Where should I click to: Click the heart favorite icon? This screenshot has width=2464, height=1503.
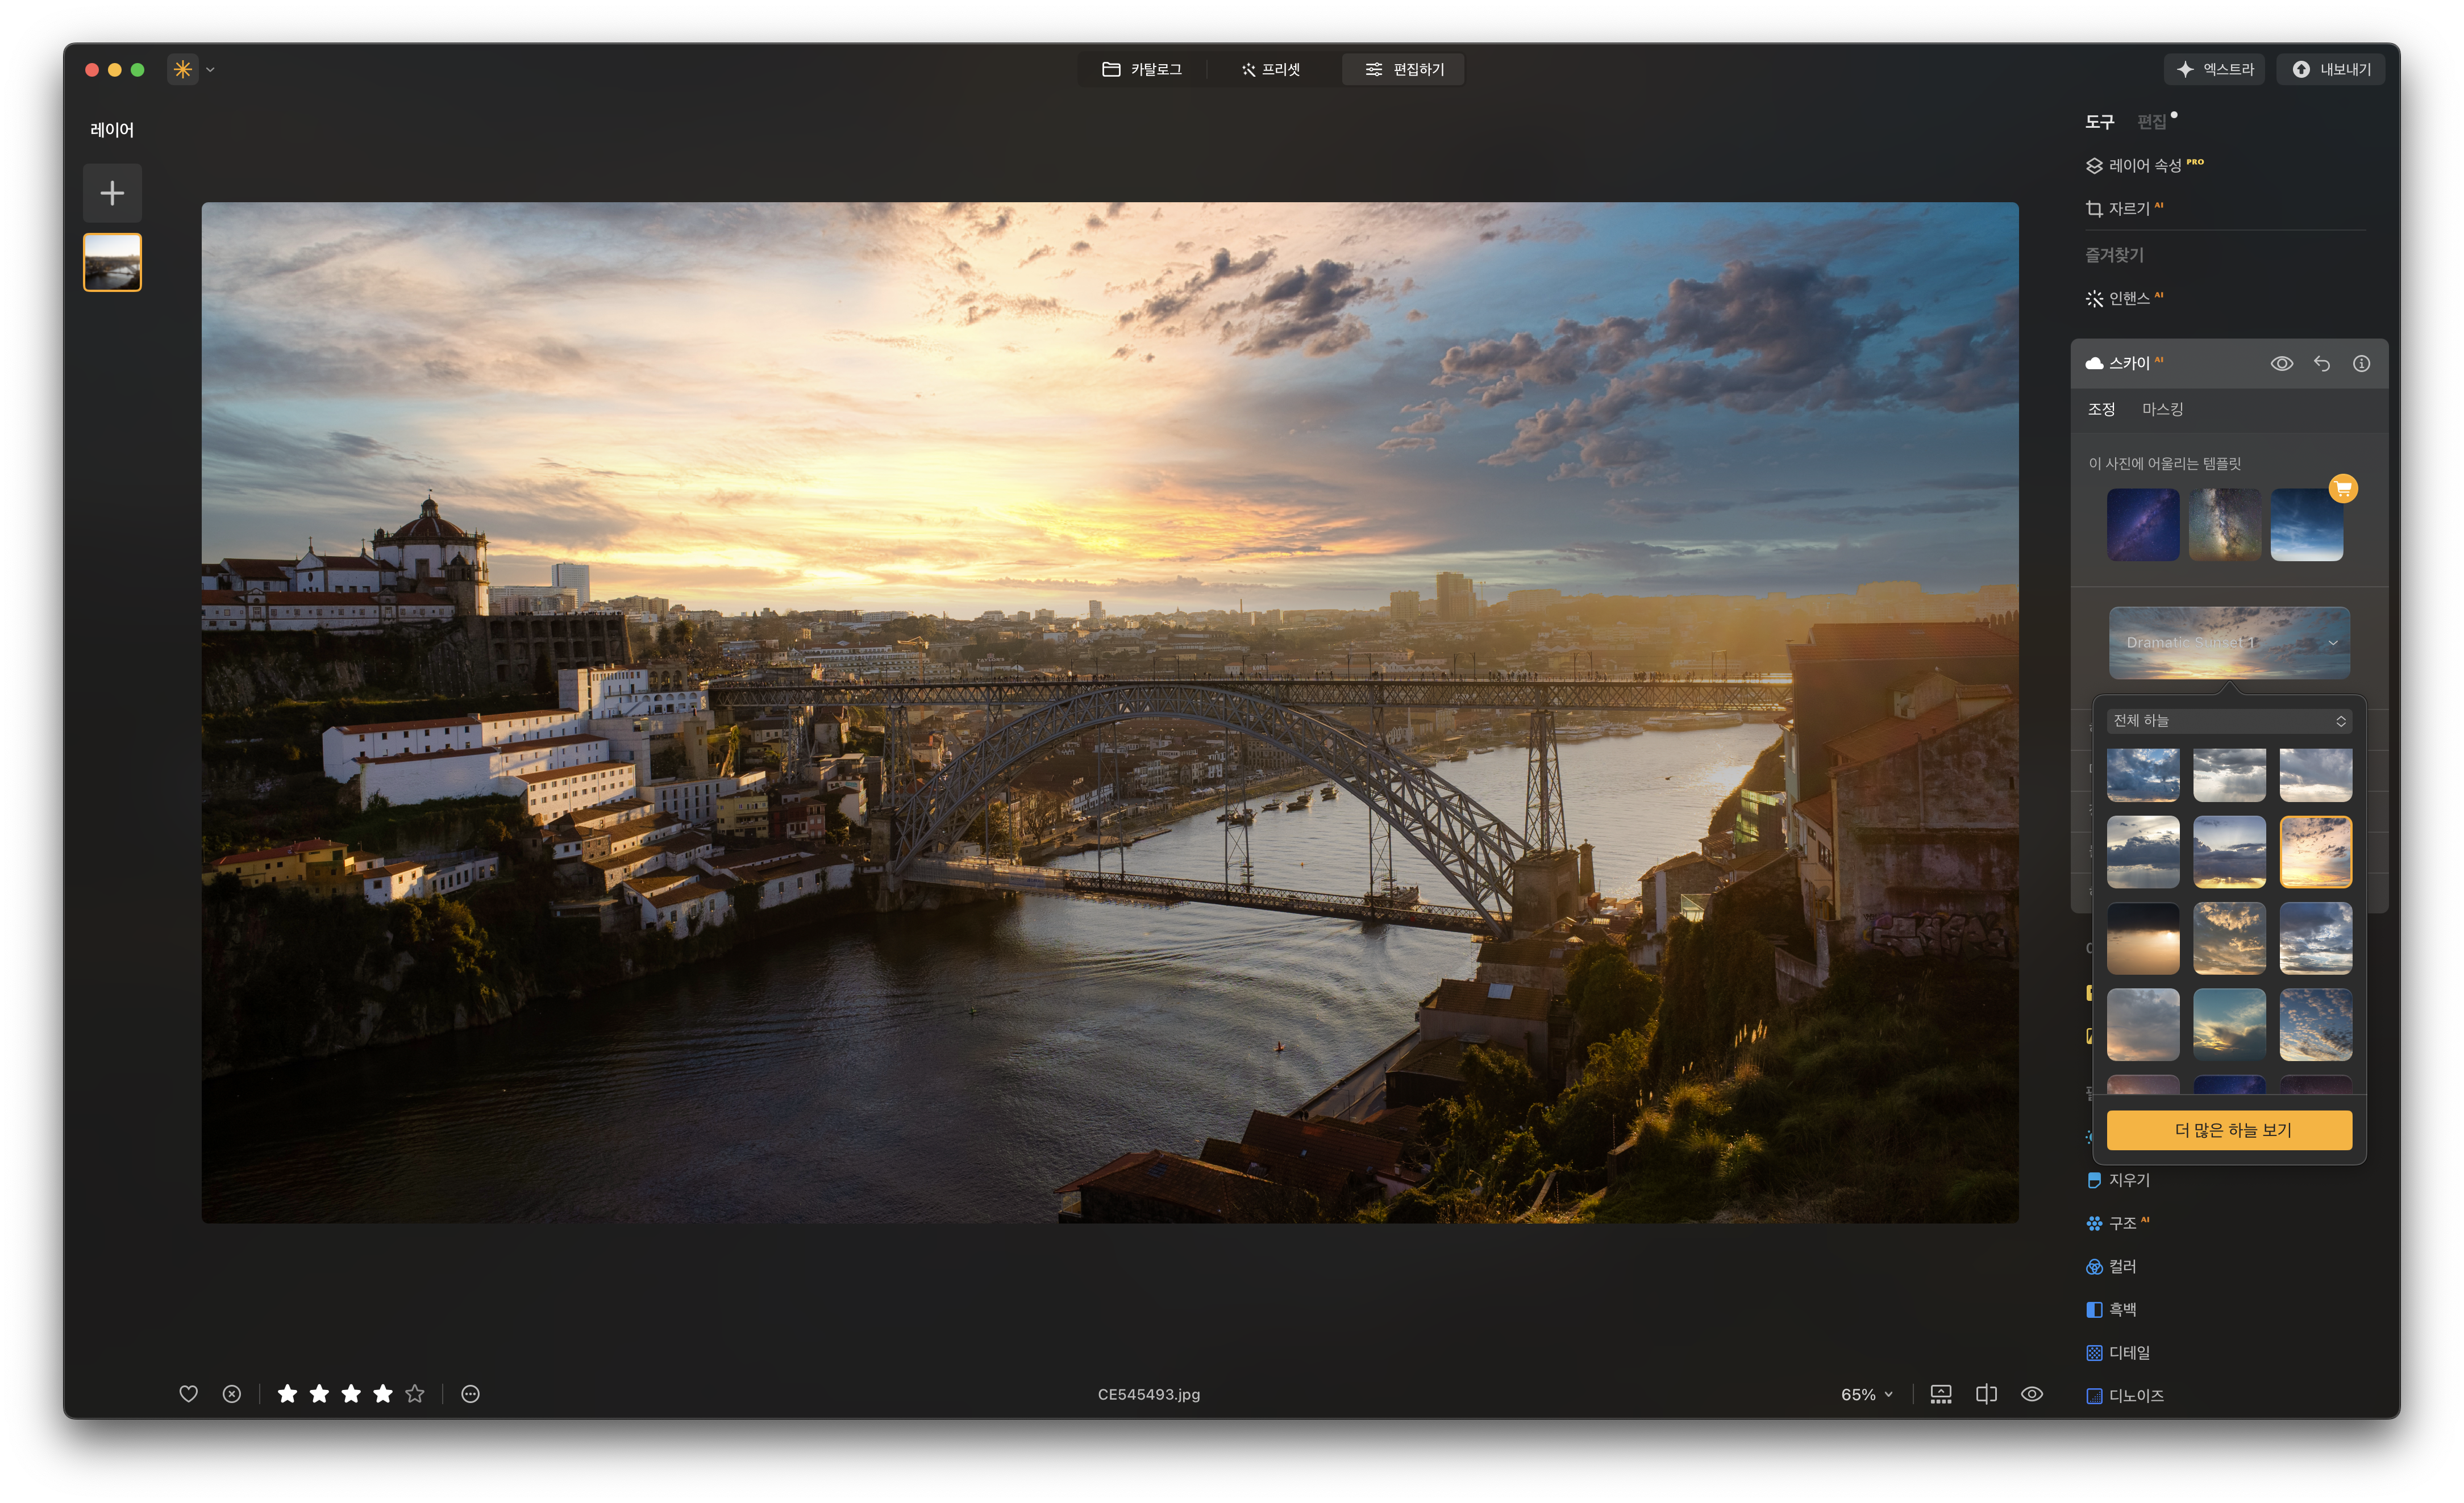pyautogui.click(x=188, y=1393)
